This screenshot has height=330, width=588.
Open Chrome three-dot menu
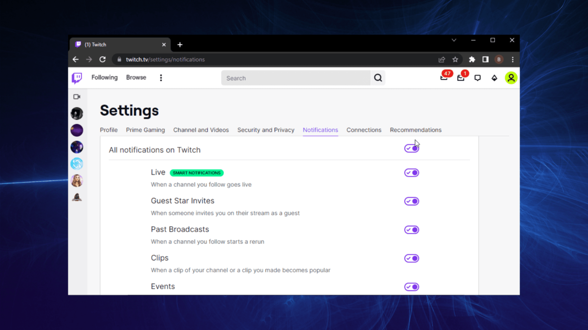coord(513,60)
